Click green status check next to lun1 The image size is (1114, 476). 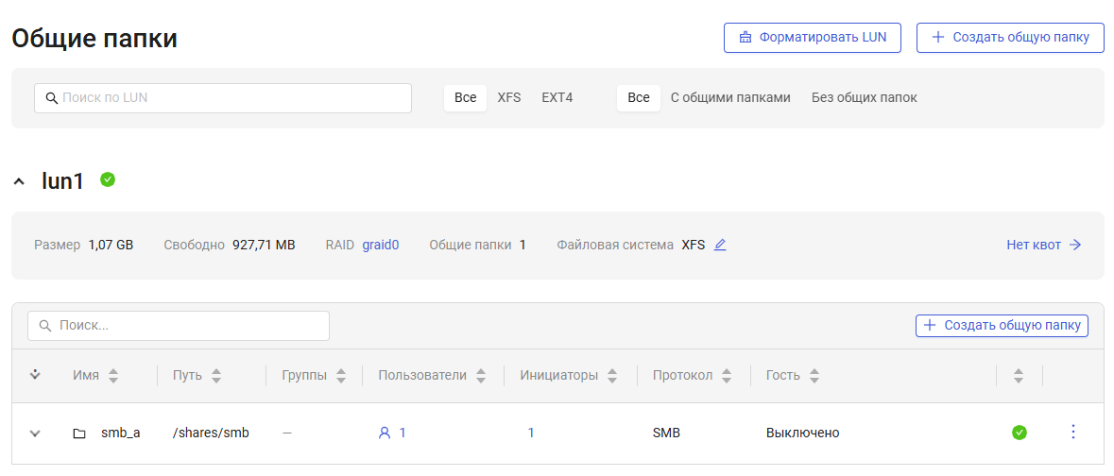[108, 179]
